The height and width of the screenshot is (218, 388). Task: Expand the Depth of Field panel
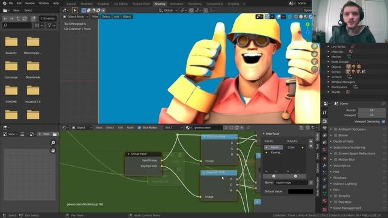343,141
